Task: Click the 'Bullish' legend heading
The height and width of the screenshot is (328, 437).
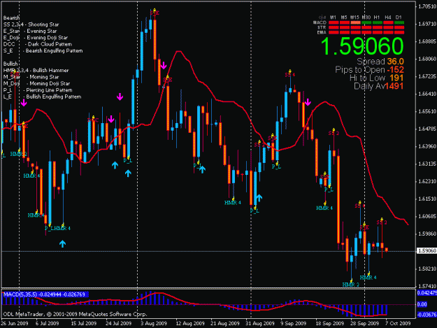Action: pos(10,64)
